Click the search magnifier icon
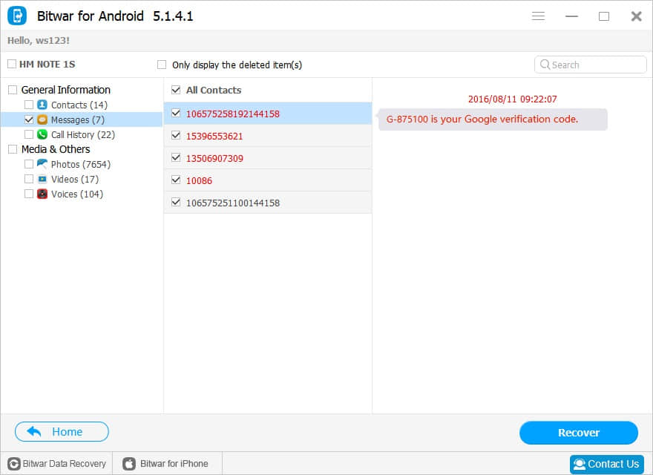 545,65
